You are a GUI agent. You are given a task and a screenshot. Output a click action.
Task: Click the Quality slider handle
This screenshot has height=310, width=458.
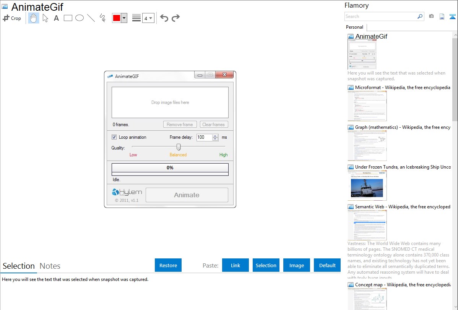pyautogui.click(x=179, y=147)
